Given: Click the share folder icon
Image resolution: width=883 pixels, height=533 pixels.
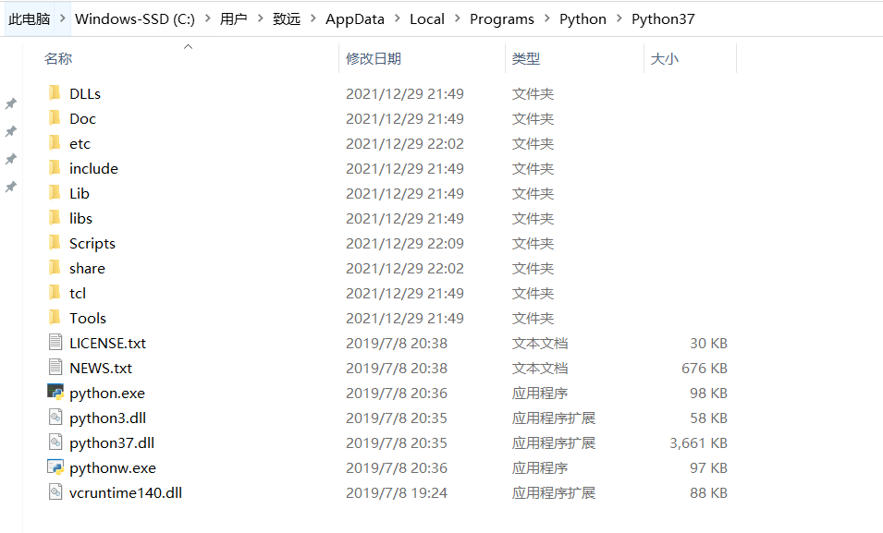Looking at the screenshot, I should coord(55,267).
